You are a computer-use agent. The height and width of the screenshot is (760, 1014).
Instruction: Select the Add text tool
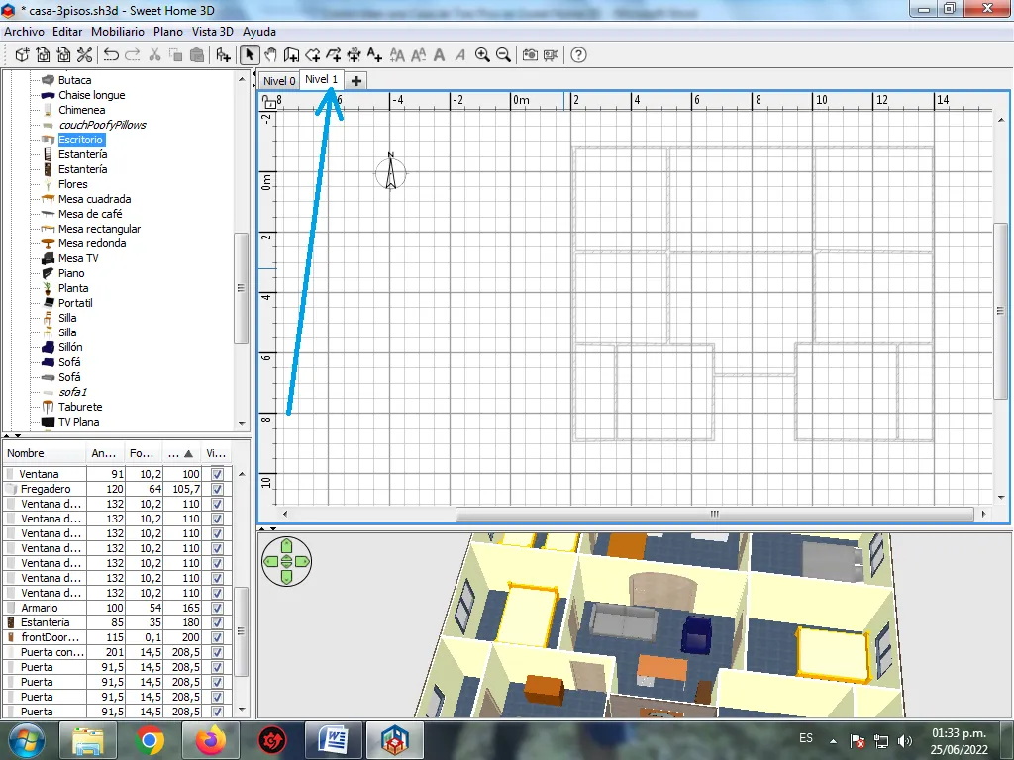(374, 55)
